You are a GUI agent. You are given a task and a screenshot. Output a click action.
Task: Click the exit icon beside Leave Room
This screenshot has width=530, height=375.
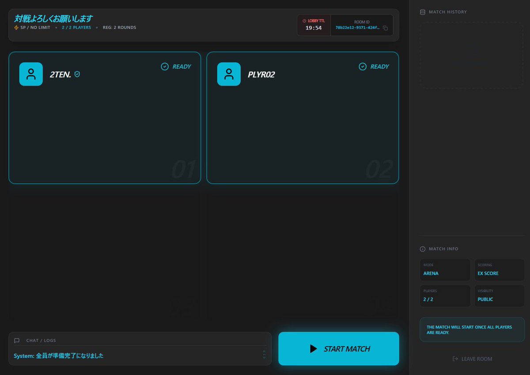point(455,359)
